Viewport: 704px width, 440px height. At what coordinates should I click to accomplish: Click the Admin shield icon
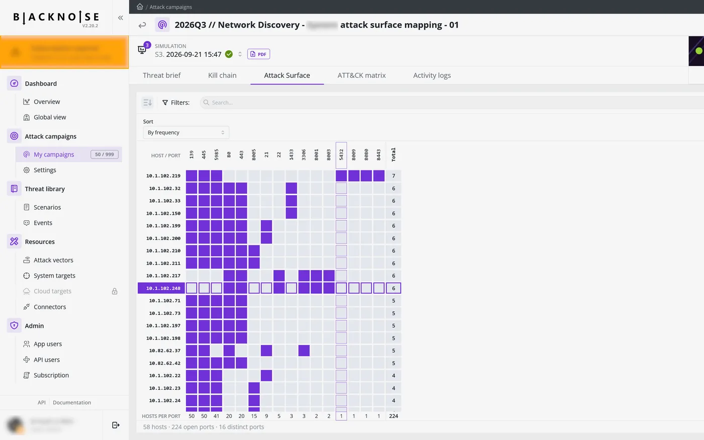click(x=14, y=326)
